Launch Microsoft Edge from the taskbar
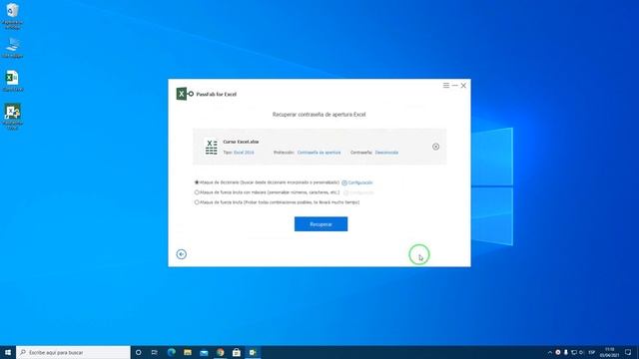Image resolution: width=639 pixels, height=359 pixels. point(171,352)
